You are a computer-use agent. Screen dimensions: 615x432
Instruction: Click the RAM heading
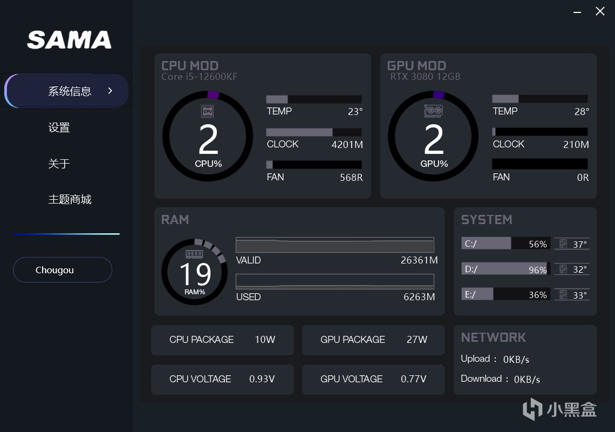tap(175, 220)
